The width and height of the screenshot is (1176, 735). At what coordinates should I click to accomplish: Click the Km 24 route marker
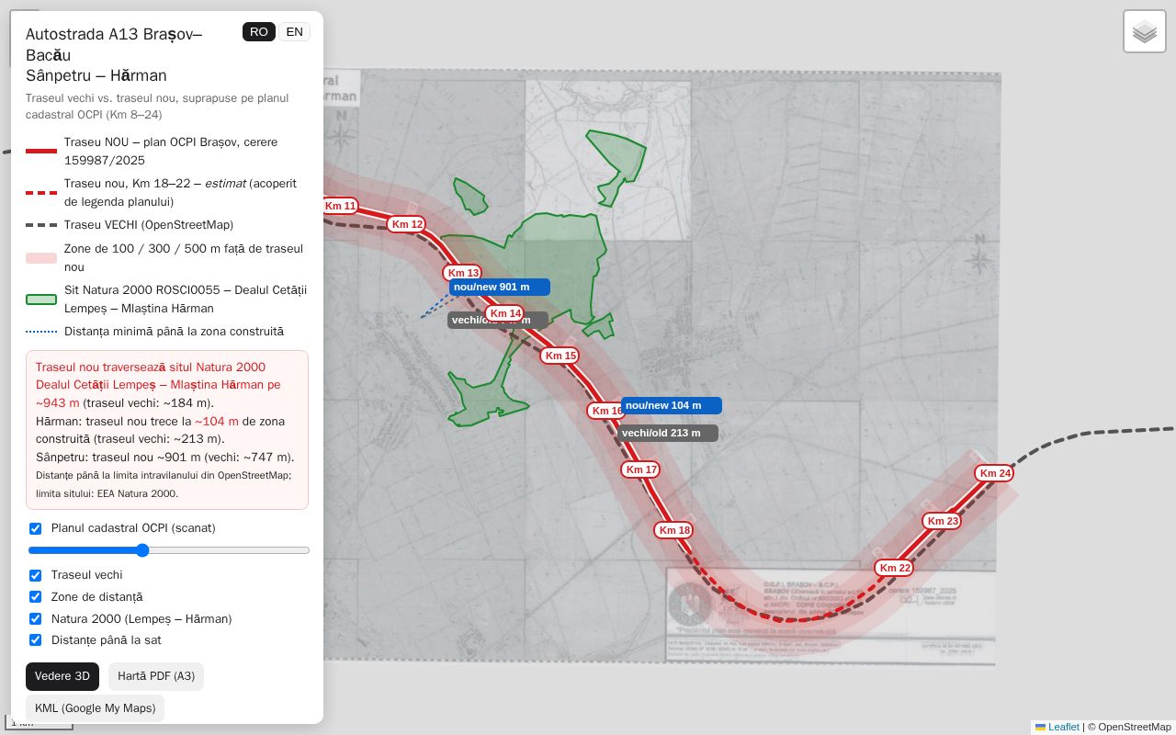[x=995, y=473]
